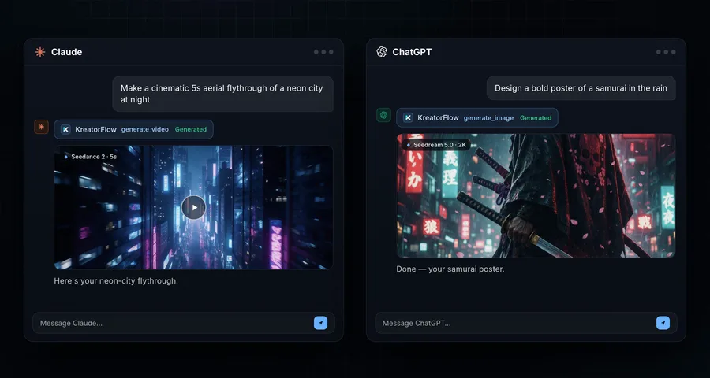This screenshot has height=378, width=710.
Task: Play the neon city flythrough video
Action: click(x=194, y=208)
